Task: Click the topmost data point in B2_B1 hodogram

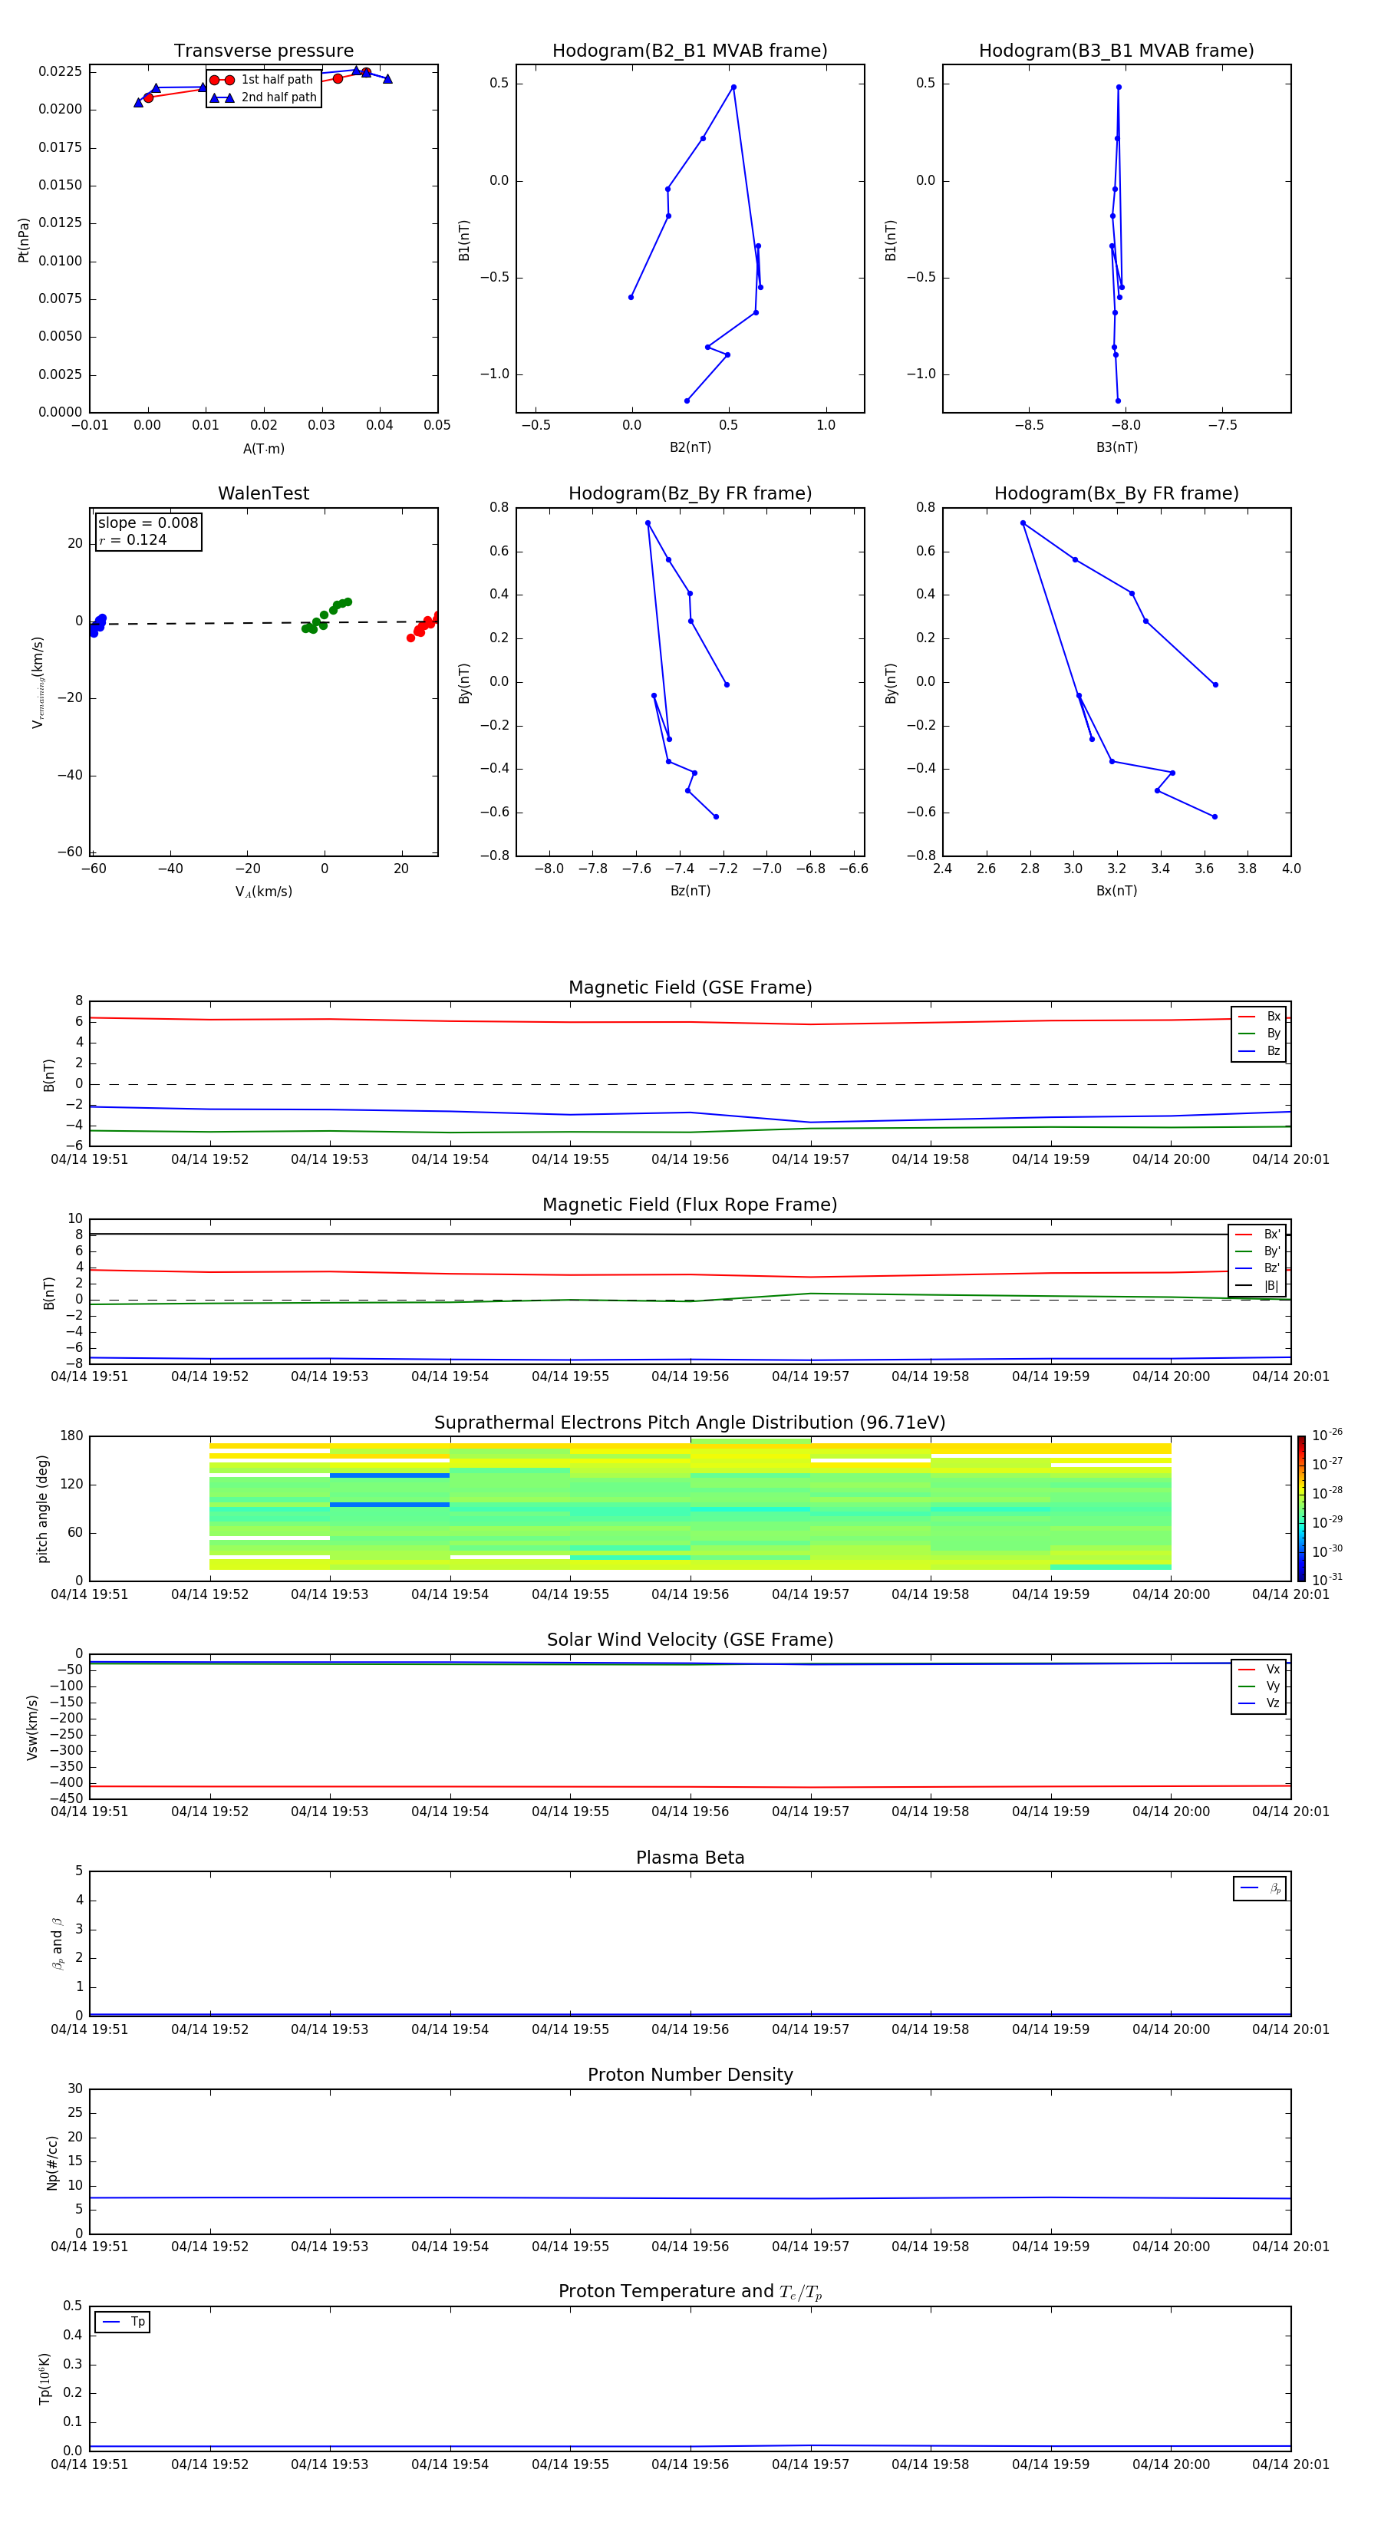Action: coord(733,87)
